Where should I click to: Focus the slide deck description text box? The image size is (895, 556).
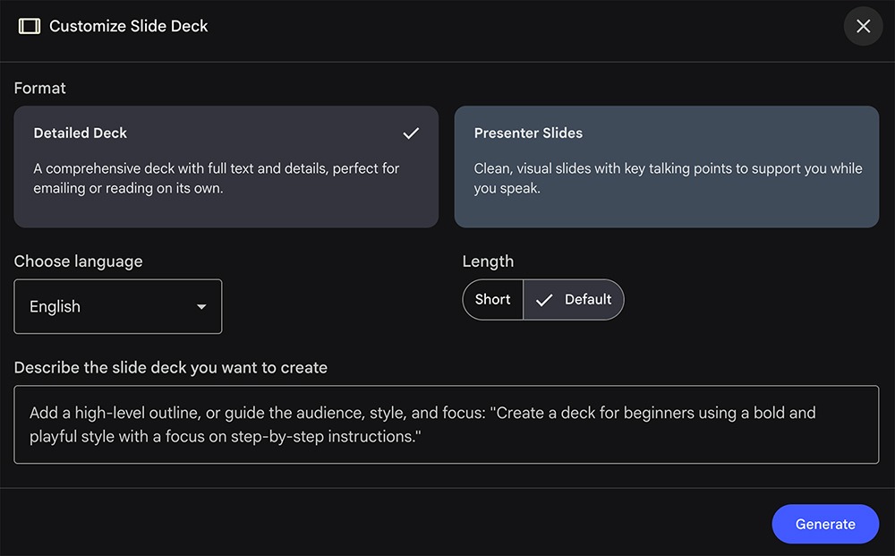446,425
